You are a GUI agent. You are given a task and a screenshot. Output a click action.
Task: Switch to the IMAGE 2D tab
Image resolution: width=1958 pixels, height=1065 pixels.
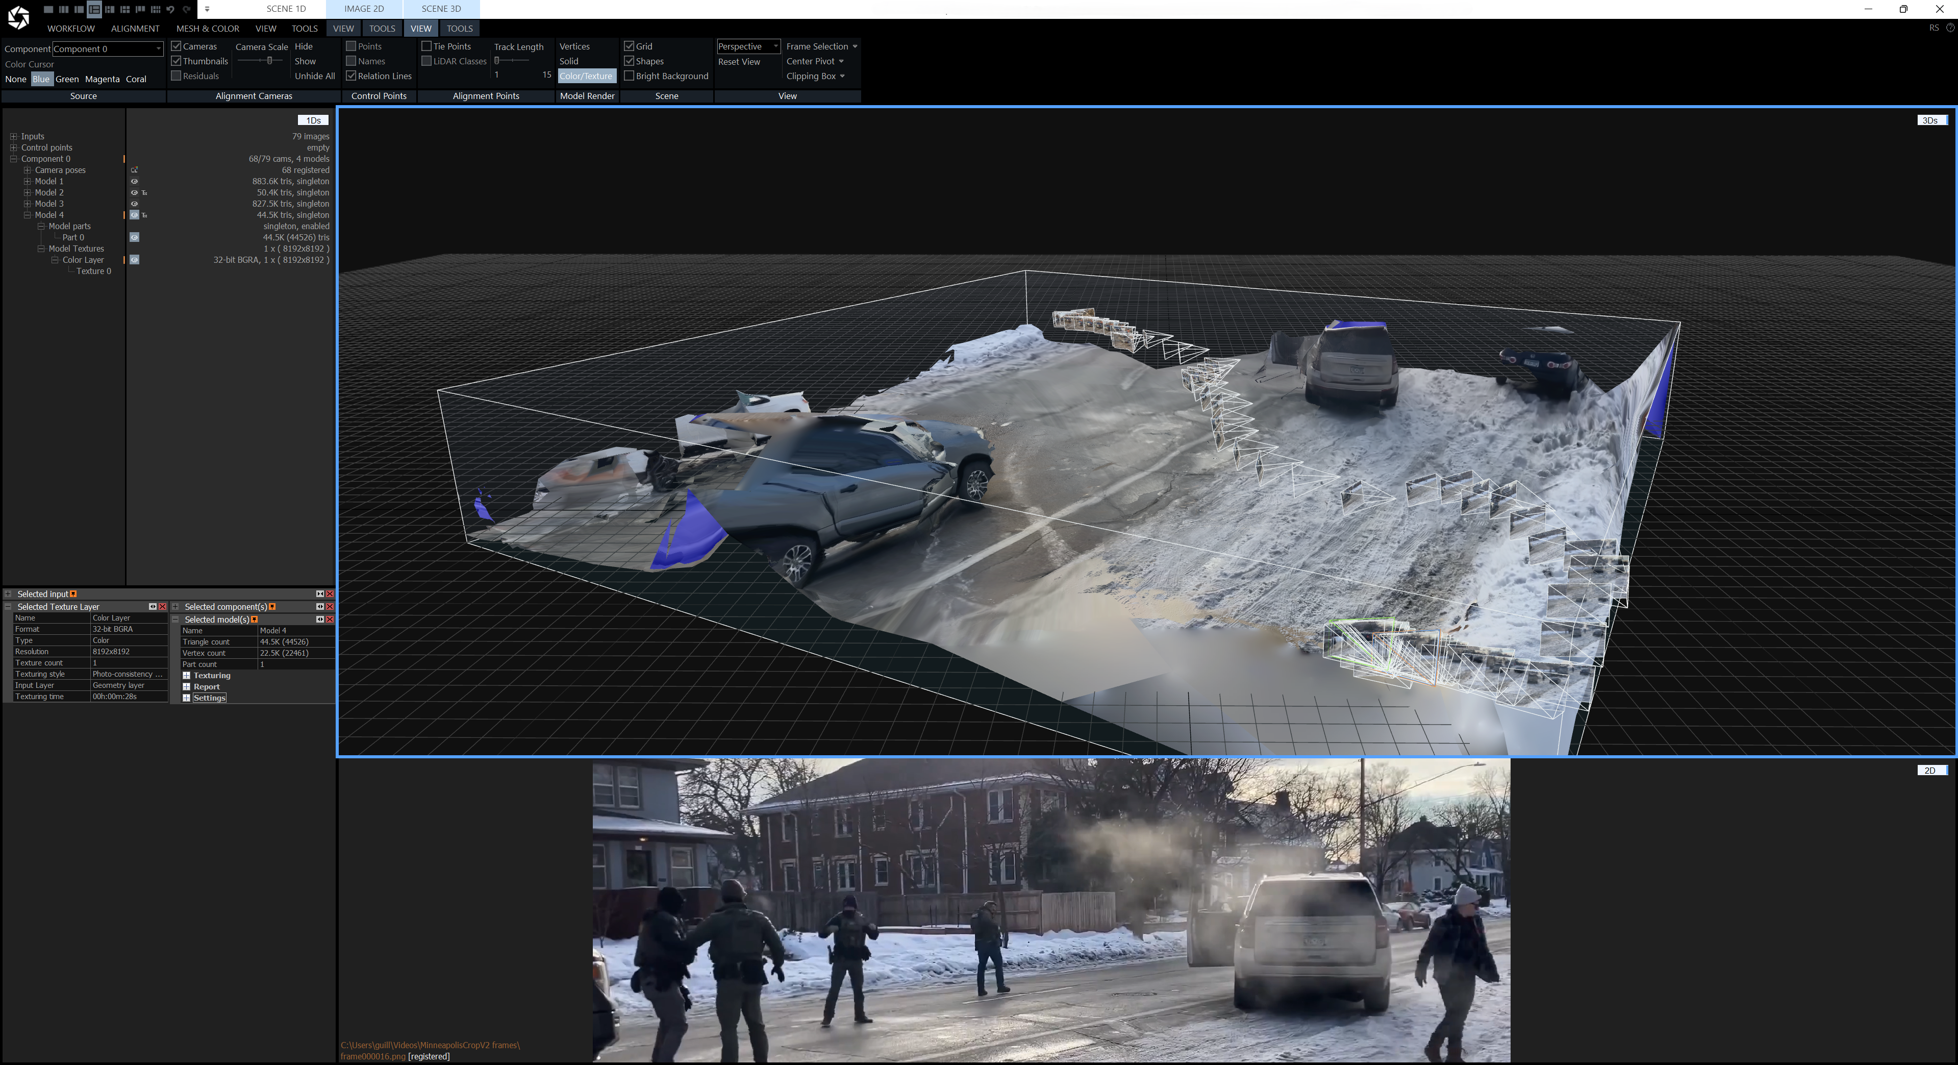(363, 9)
